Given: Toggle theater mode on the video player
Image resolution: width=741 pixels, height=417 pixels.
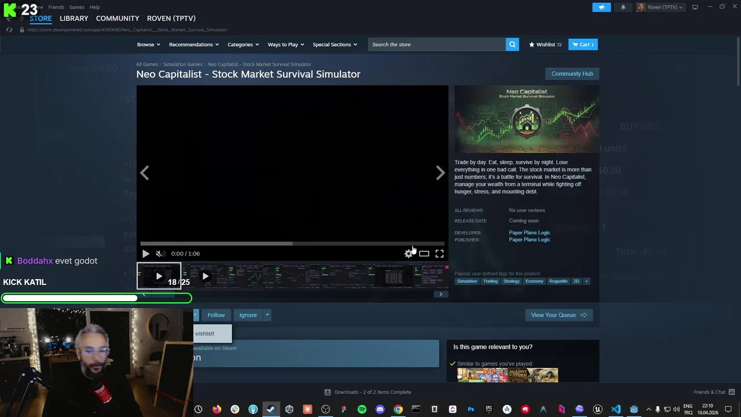Looking at the screenshot, I should click(424, 254).
